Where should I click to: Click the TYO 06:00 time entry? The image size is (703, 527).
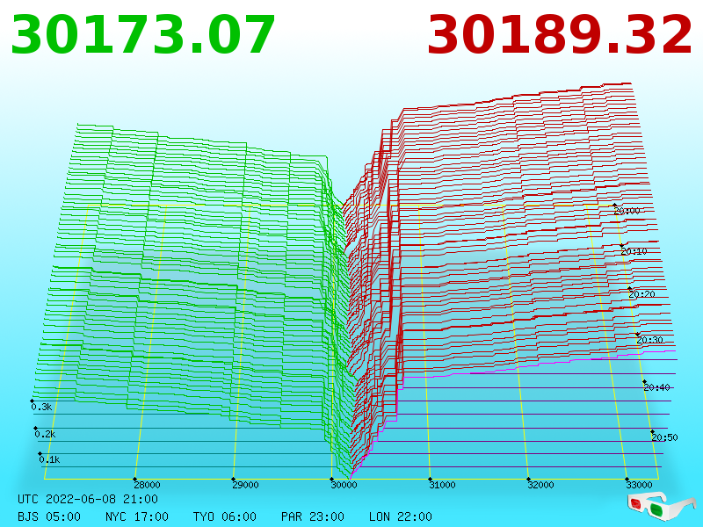coord(225,516)
